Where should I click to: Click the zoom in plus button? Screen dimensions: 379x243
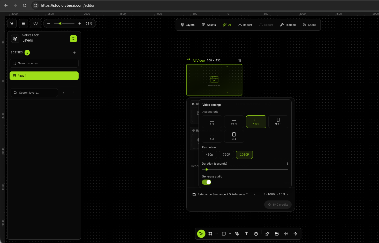pos(80,23)
